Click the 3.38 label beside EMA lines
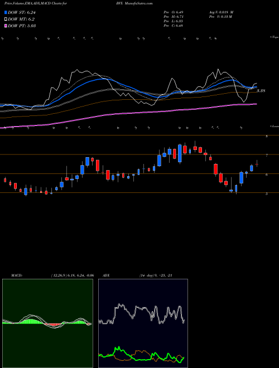Viewport: 279px width, 368px height. click(x=261, y=90)
